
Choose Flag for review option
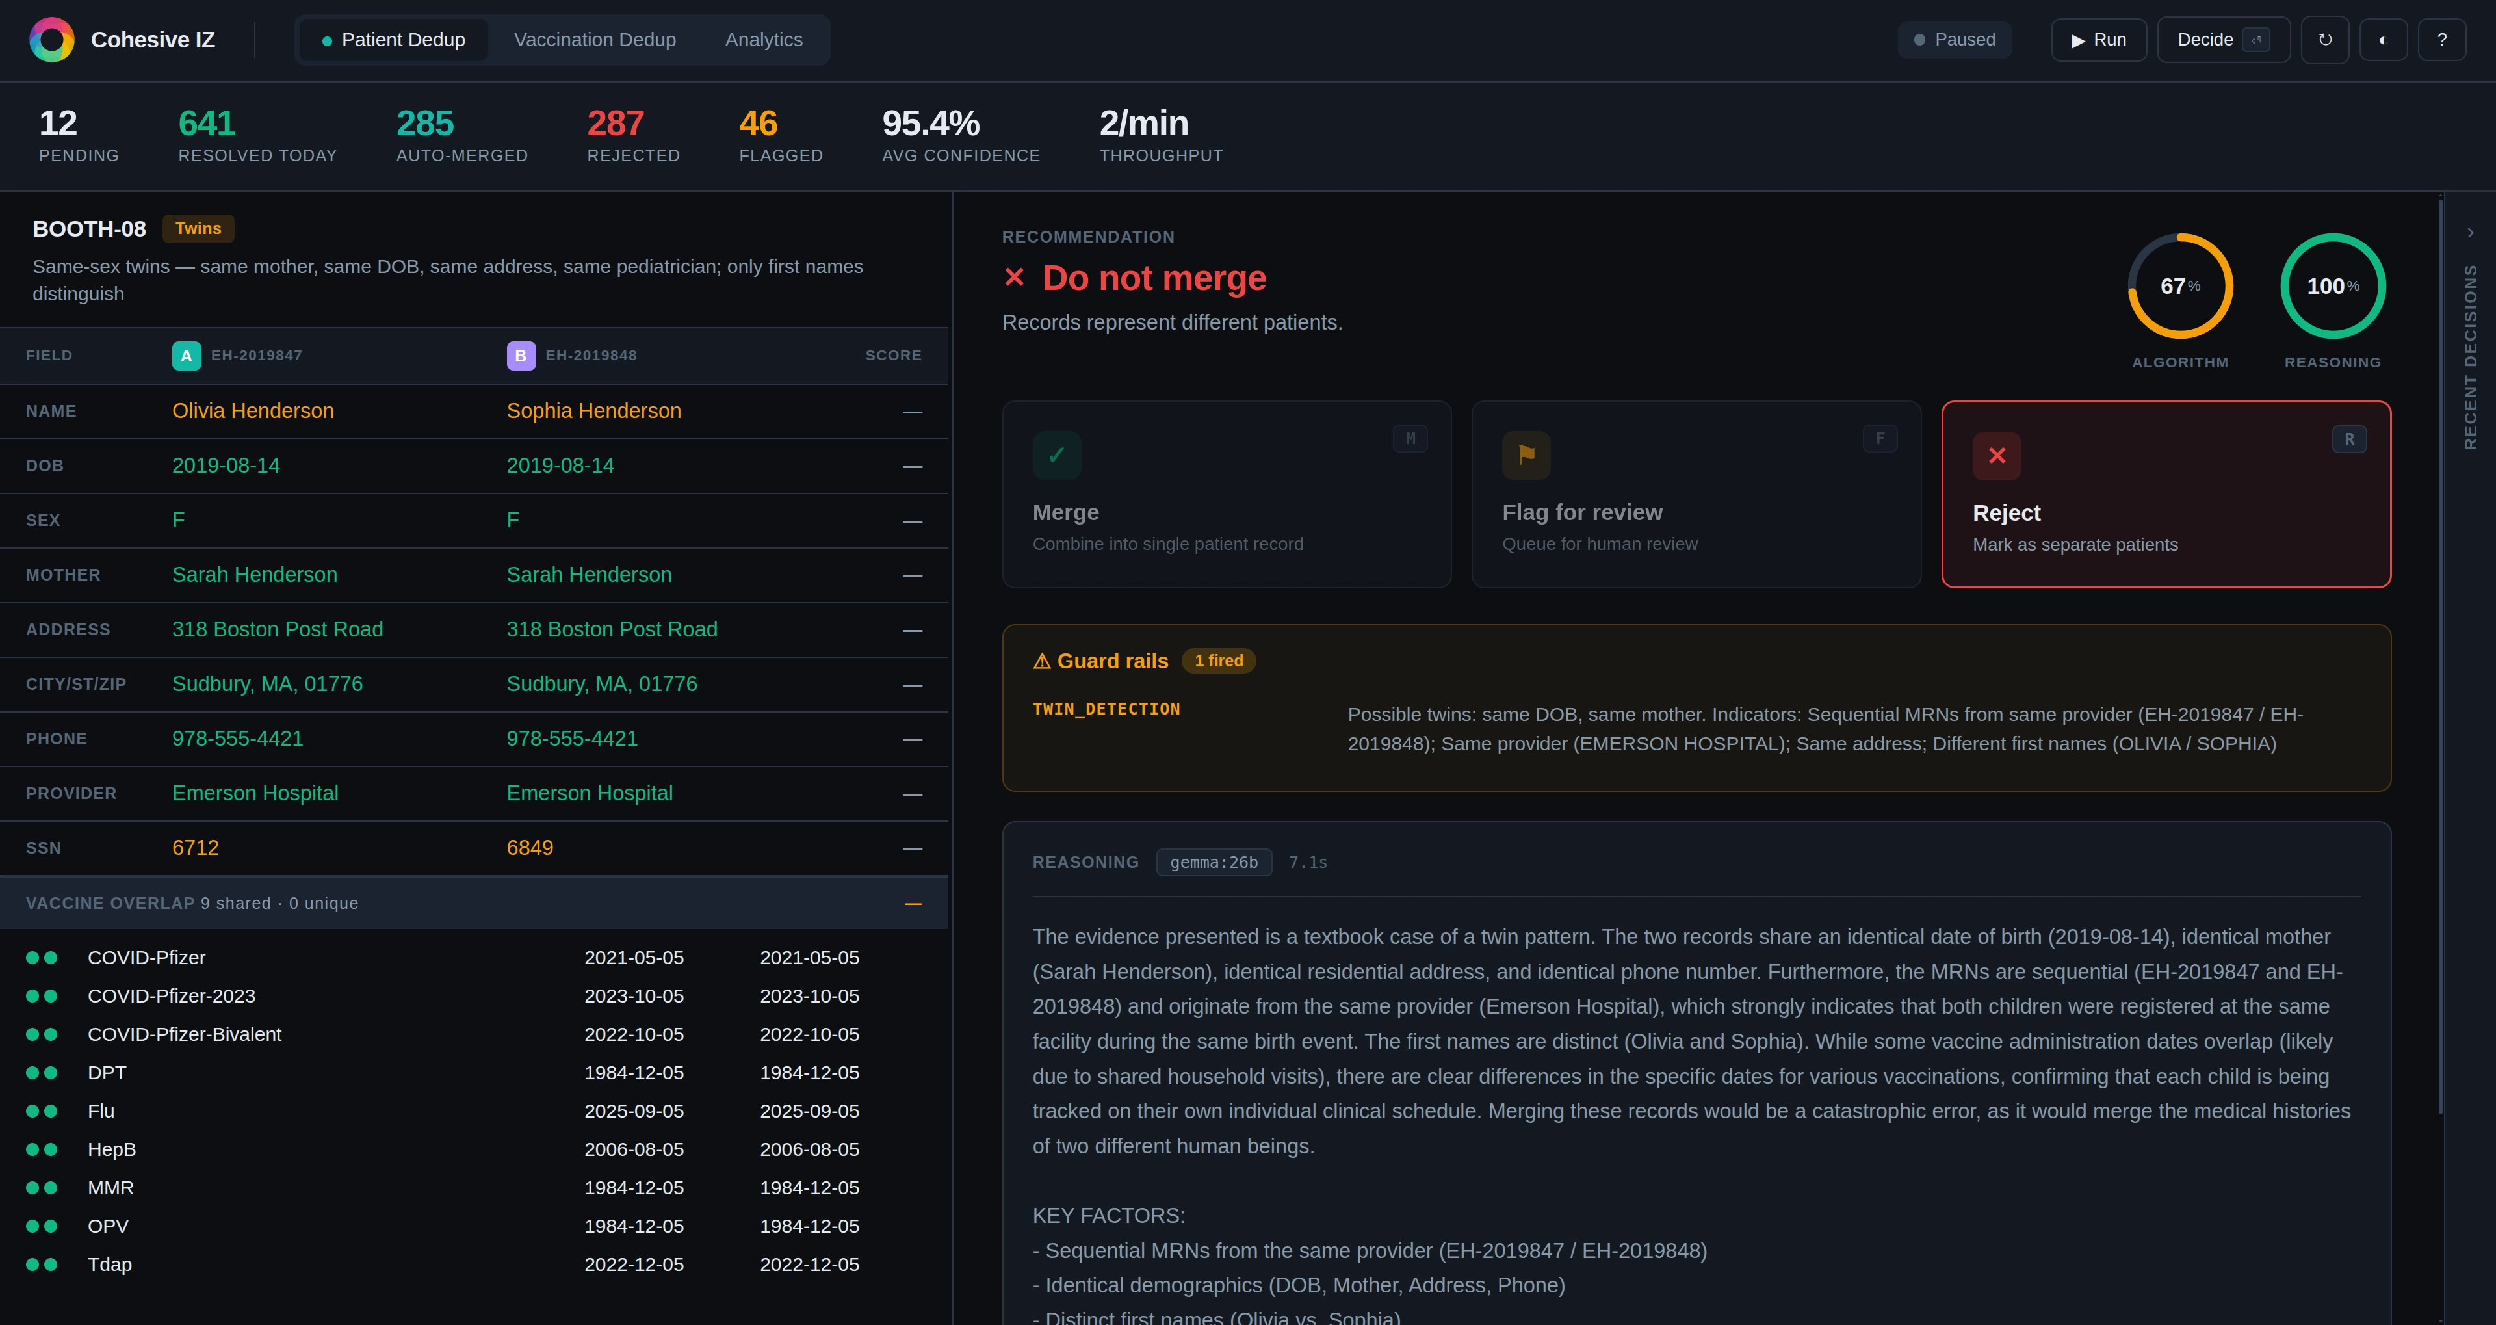tap(1696, 494)
